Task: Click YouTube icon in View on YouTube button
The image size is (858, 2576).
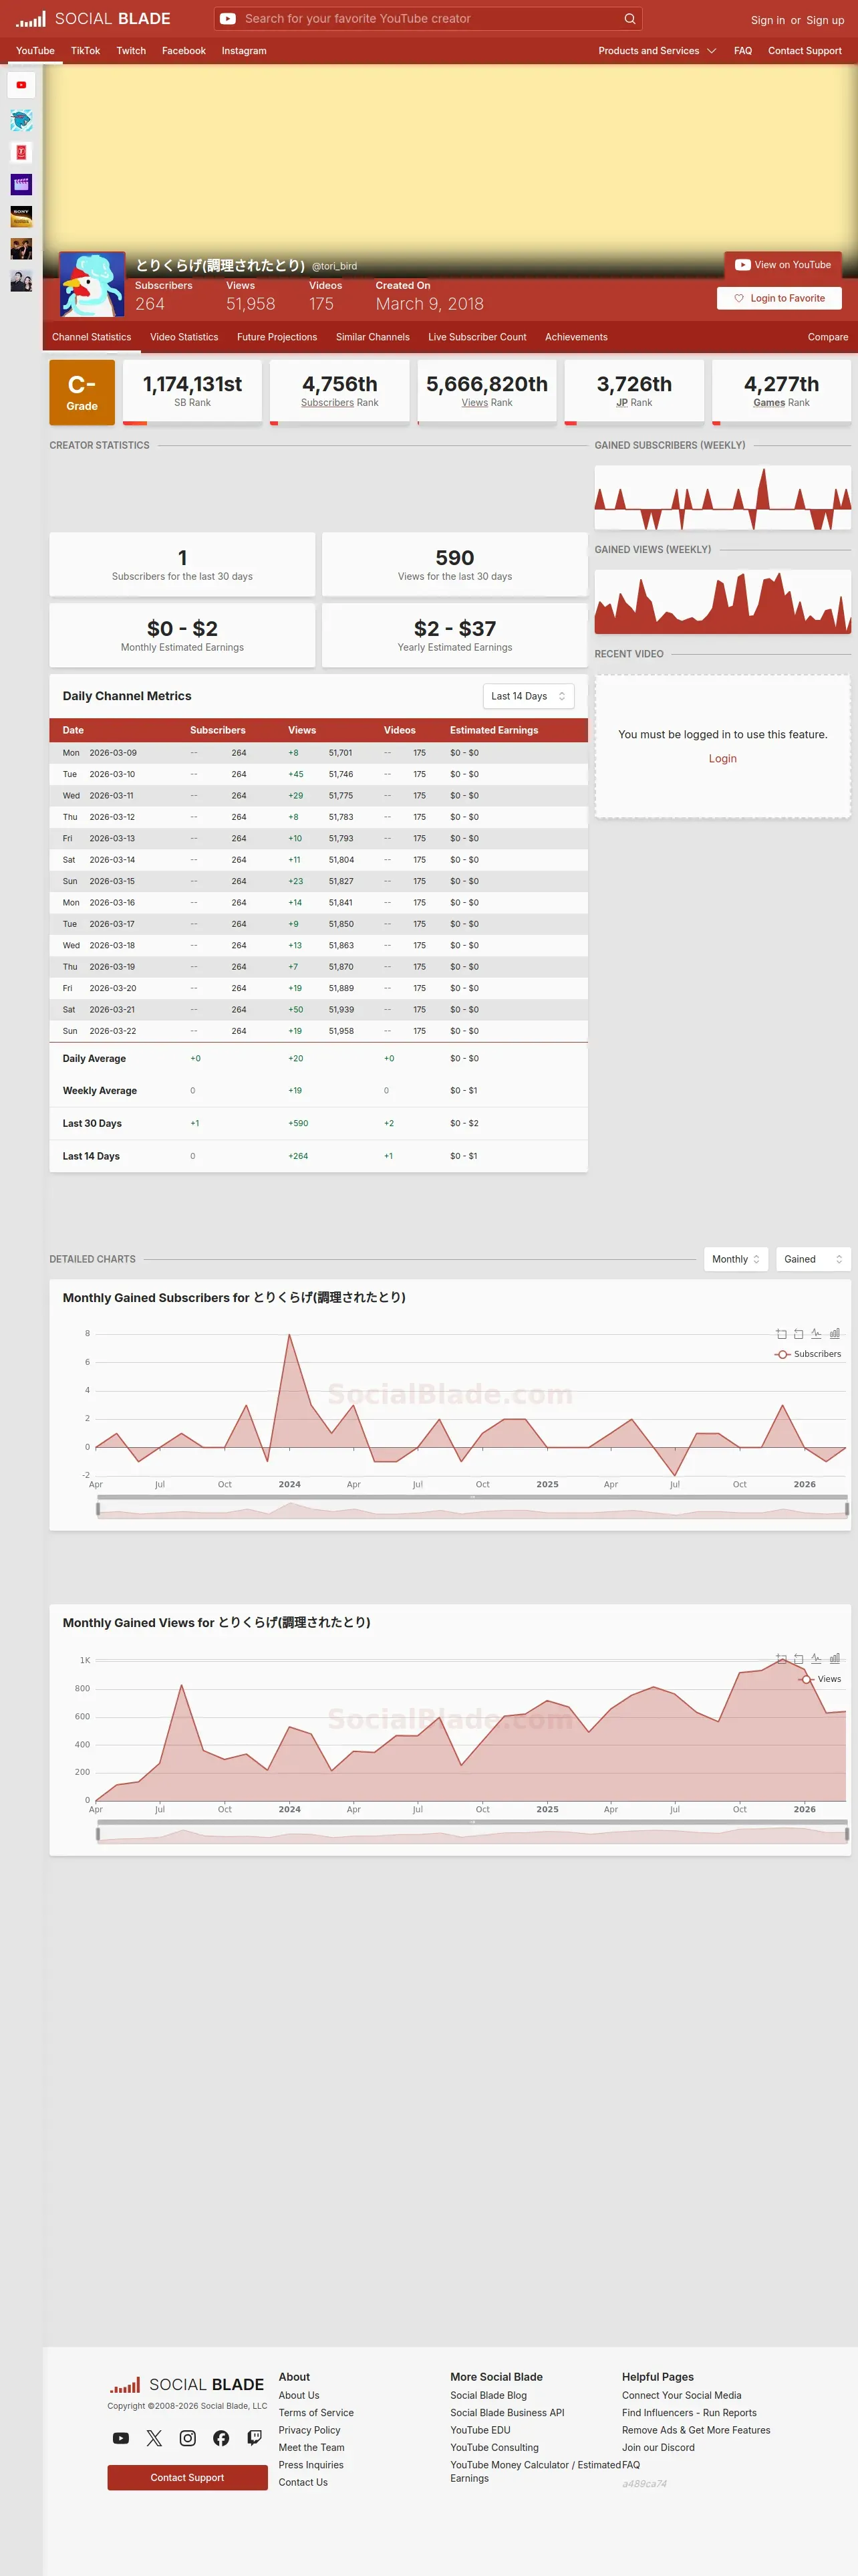Action: [x=742, y=265]
